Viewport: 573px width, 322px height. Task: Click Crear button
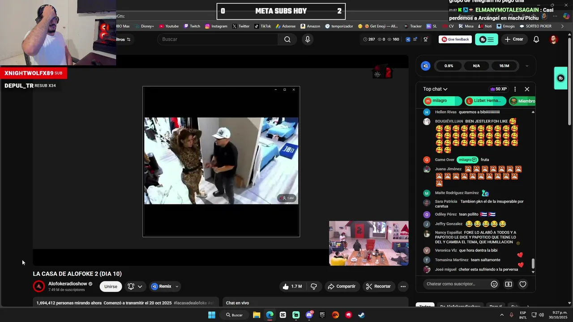514,39
